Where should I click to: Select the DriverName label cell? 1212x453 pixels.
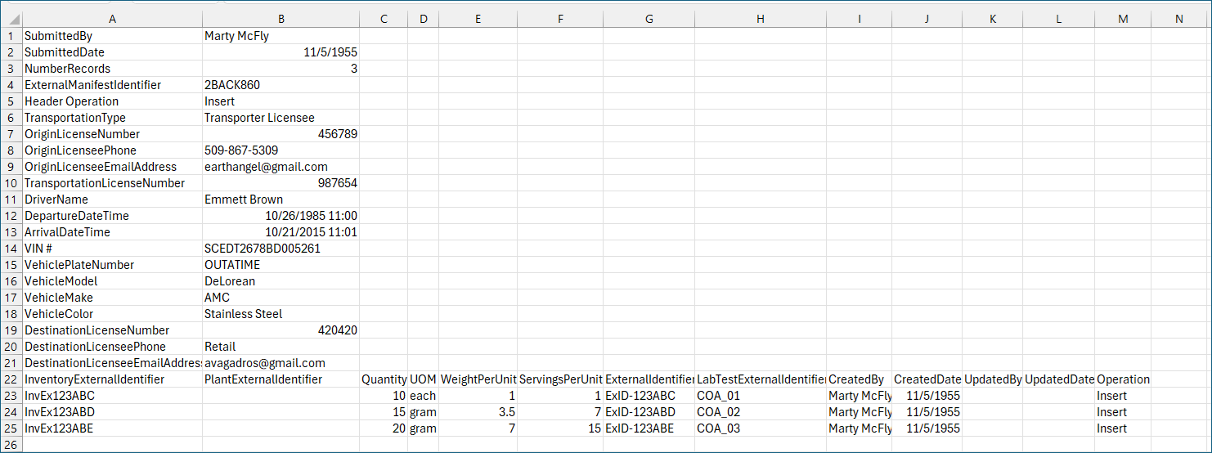point(112,200)
